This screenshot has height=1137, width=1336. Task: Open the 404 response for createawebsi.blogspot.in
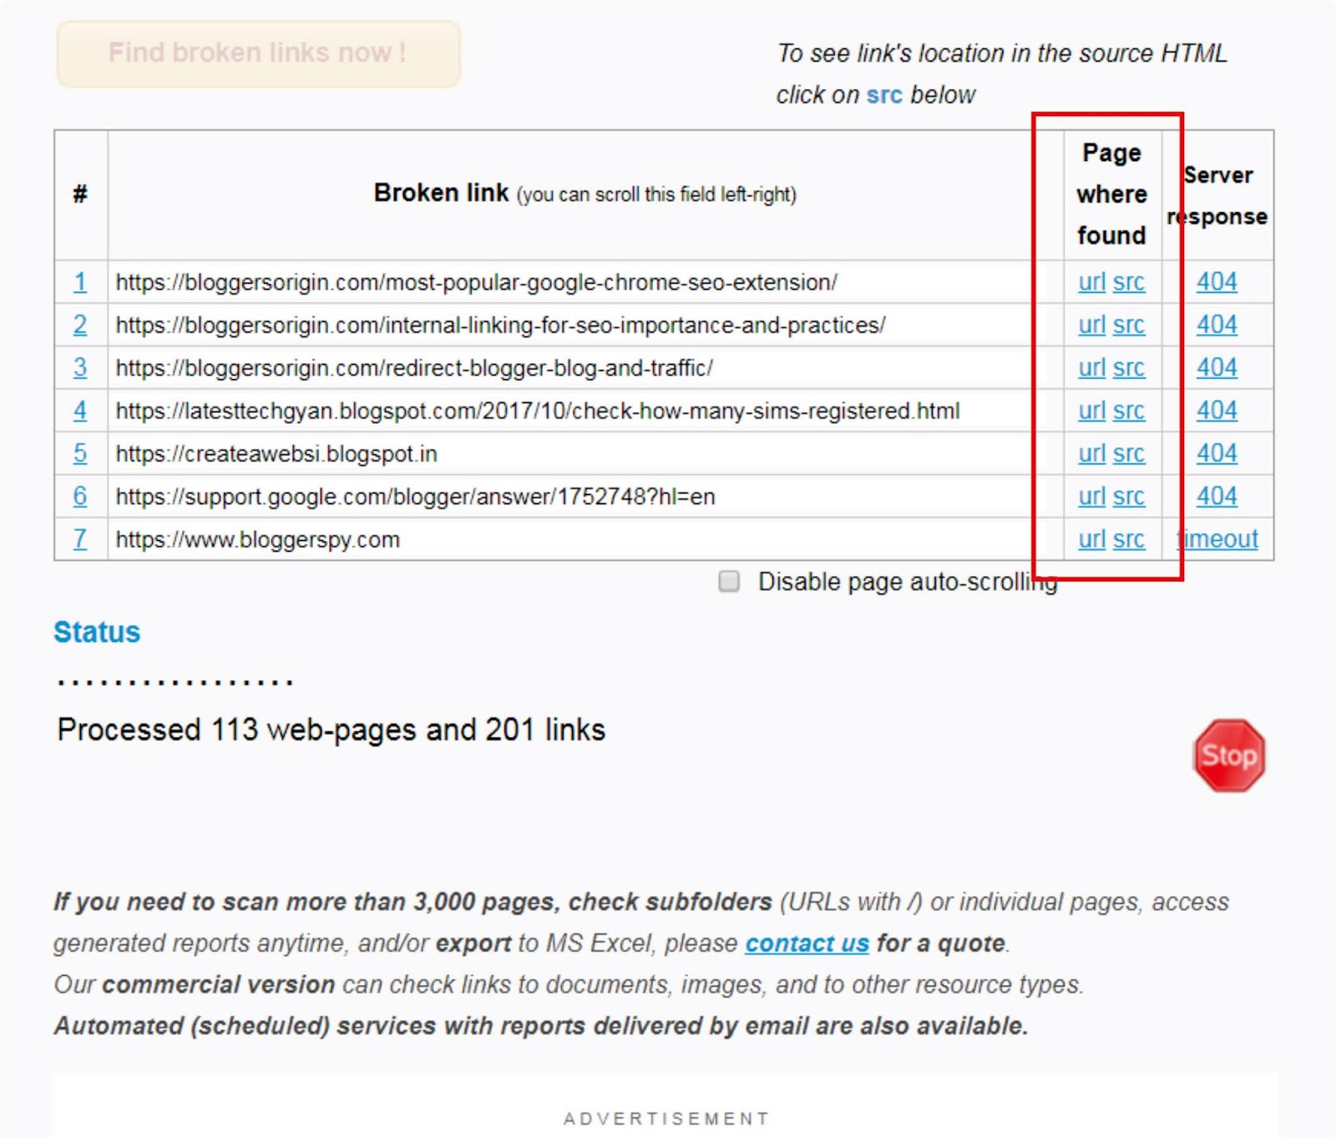click(1217, 454)
